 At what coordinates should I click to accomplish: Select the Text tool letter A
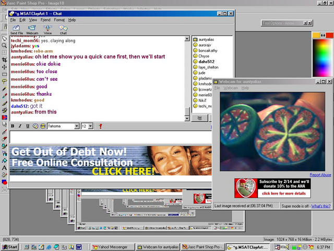point(4,168)
